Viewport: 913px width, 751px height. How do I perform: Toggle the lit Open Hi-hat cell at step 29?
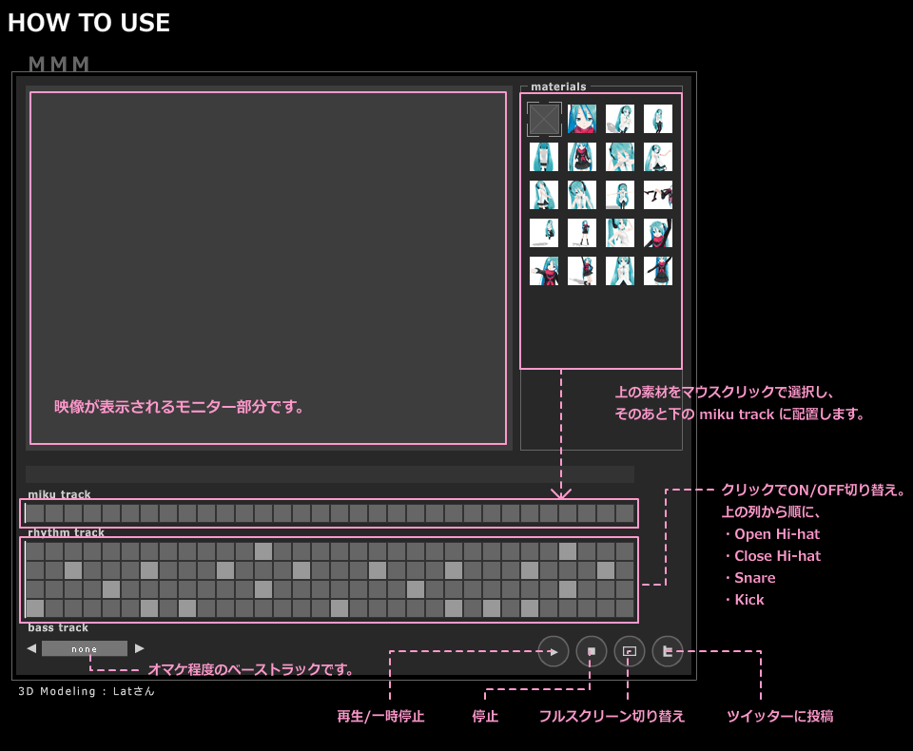coord(568,551)
